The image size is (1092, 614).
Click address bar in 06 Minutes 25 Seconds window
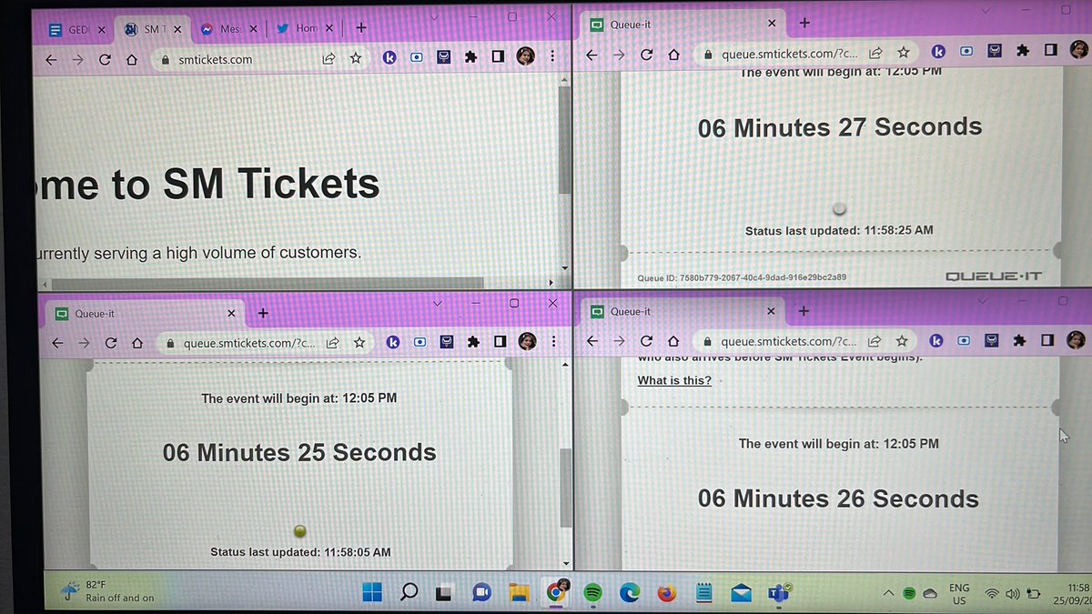click(x=264, y=343)
